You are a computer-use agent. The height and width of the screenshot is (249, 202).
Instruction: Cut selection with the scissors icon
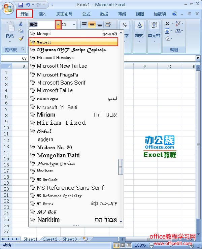[21, 24]
